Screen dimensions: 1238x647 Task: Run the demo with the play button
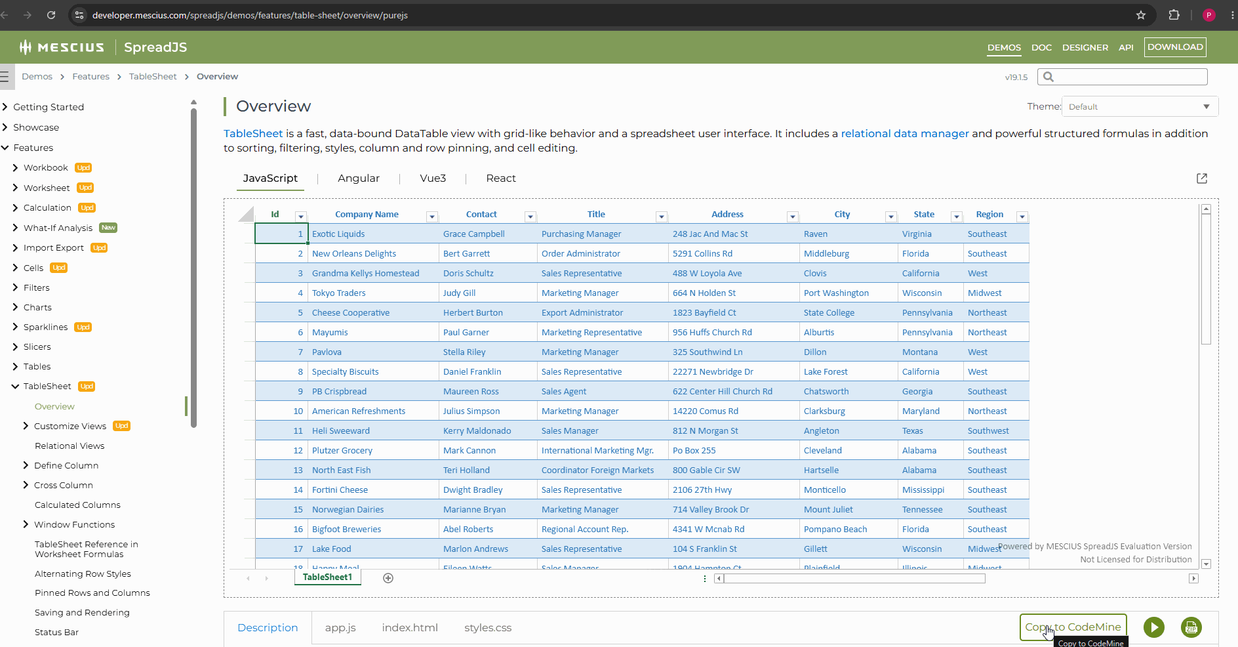(x=1154, y=627)
